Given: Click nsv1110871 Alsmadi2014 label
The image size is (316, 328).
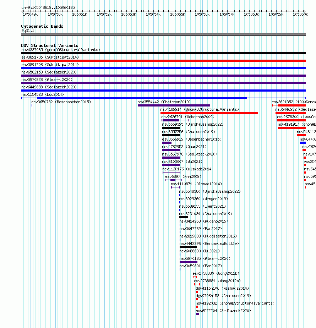Looking at the screenshot, I should click(196, 184).
